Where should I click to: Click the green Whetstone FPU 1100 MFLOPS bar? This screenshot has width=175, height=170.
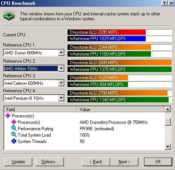[109, 54]
